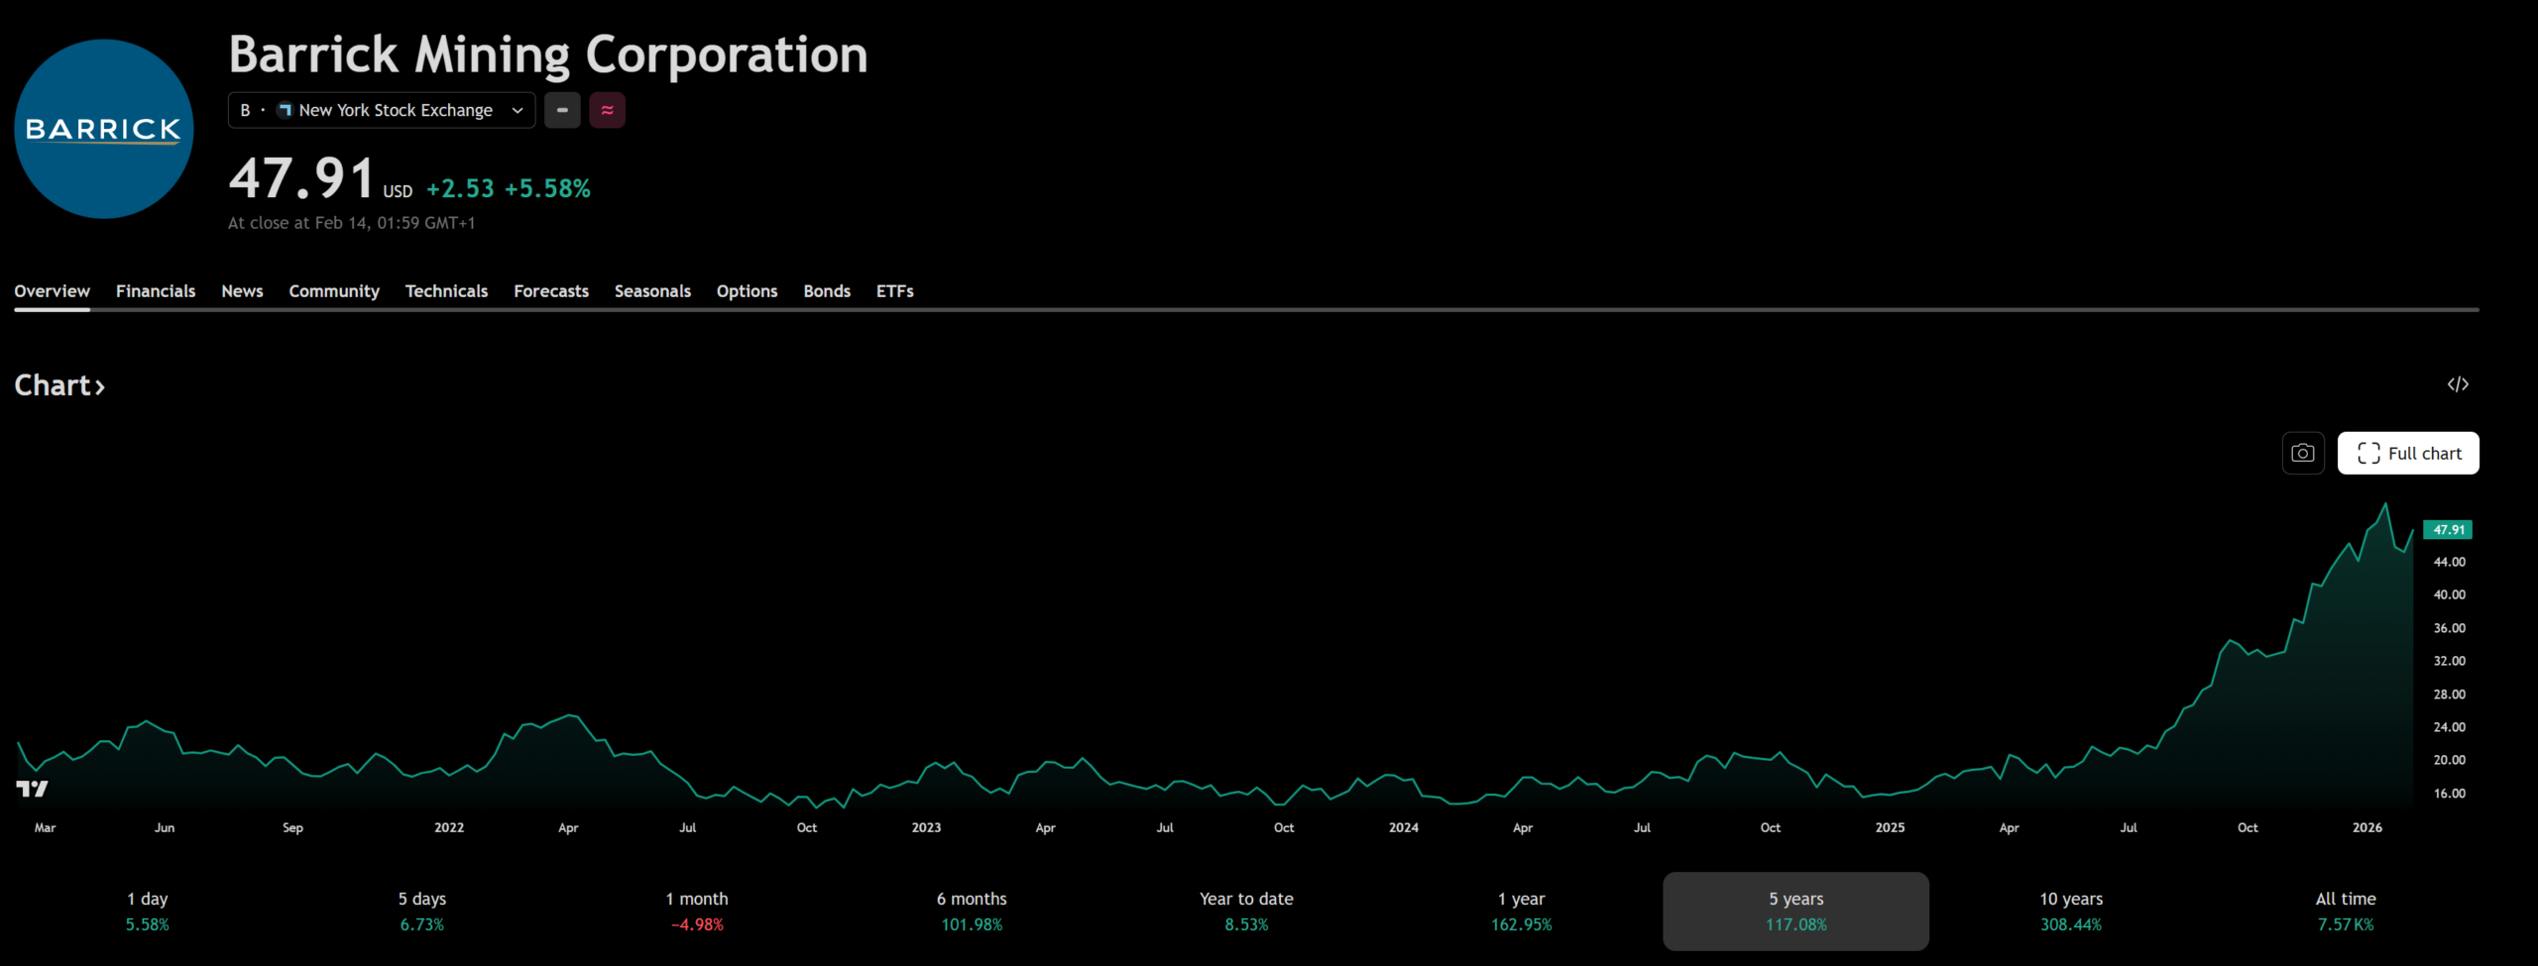Select the 5 days range
Viewport: 2538px width, 966px height.
pos(422,912)
